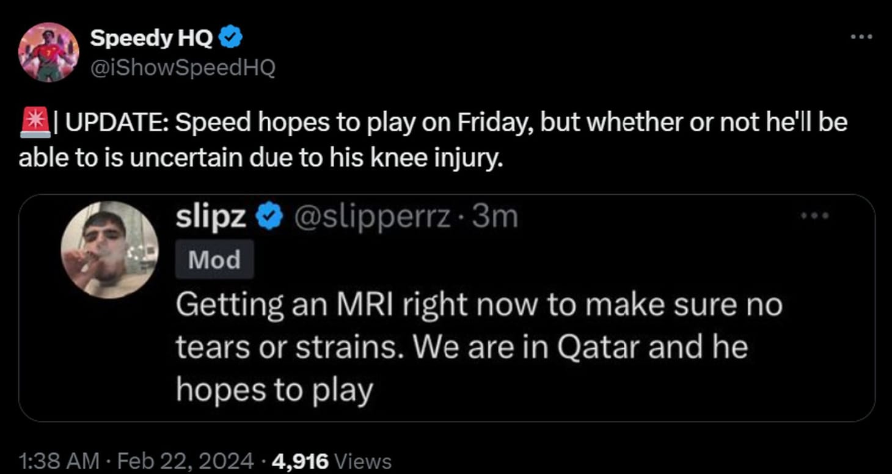Click the 4,916 Views count
892x474 pixels.
pos(331,461)
